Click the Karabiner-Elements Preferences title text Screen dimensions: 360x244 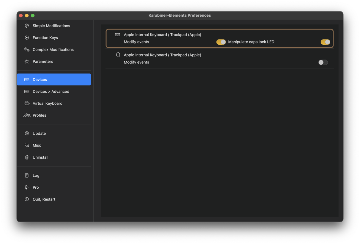(180, 15)
